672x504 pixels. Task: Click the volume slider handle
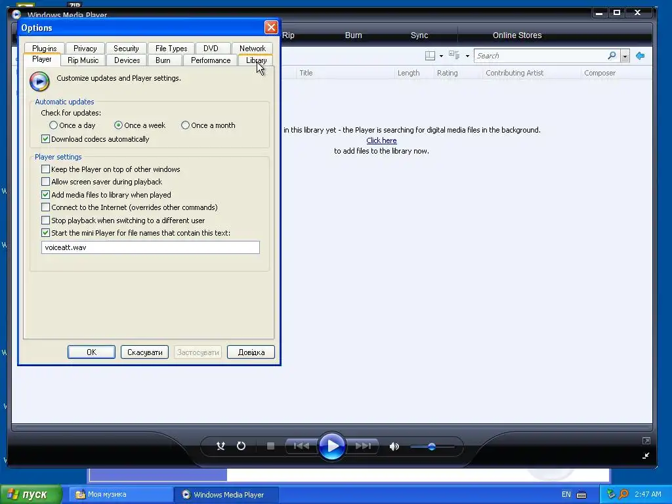pyautogui.click(x=432, y=446)
